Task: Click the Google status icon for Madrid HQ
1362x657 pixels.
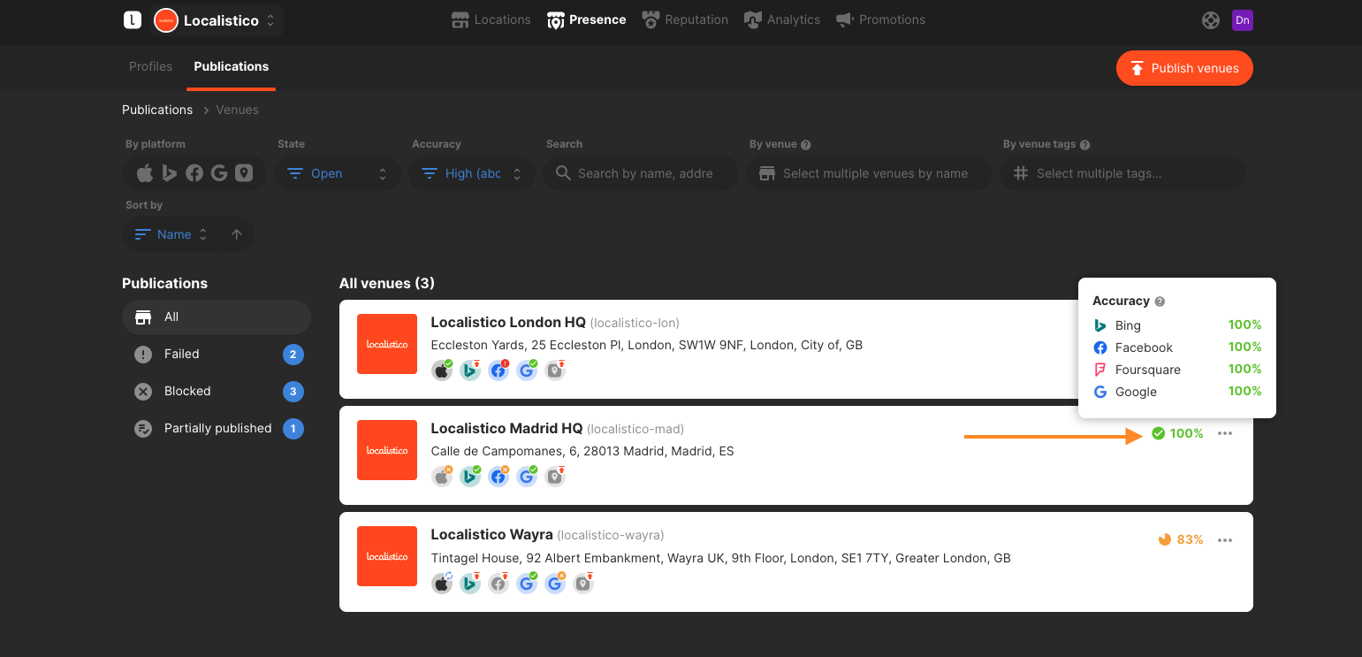Action: [526, 477]
